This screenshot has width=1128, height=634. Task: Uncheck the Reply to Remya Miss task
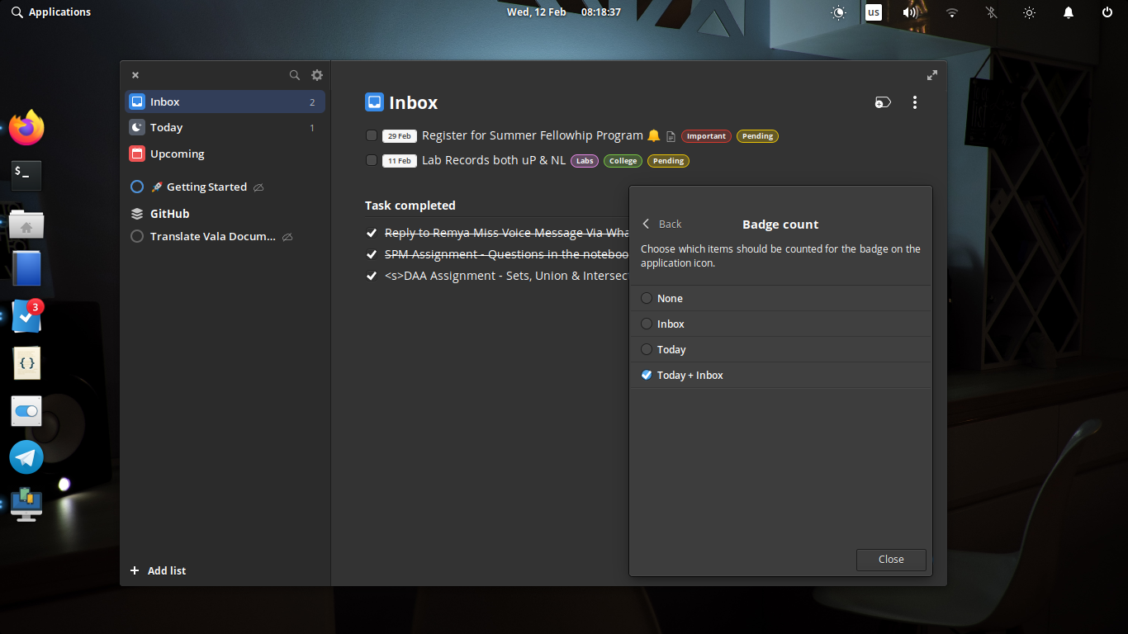(372, 233)
